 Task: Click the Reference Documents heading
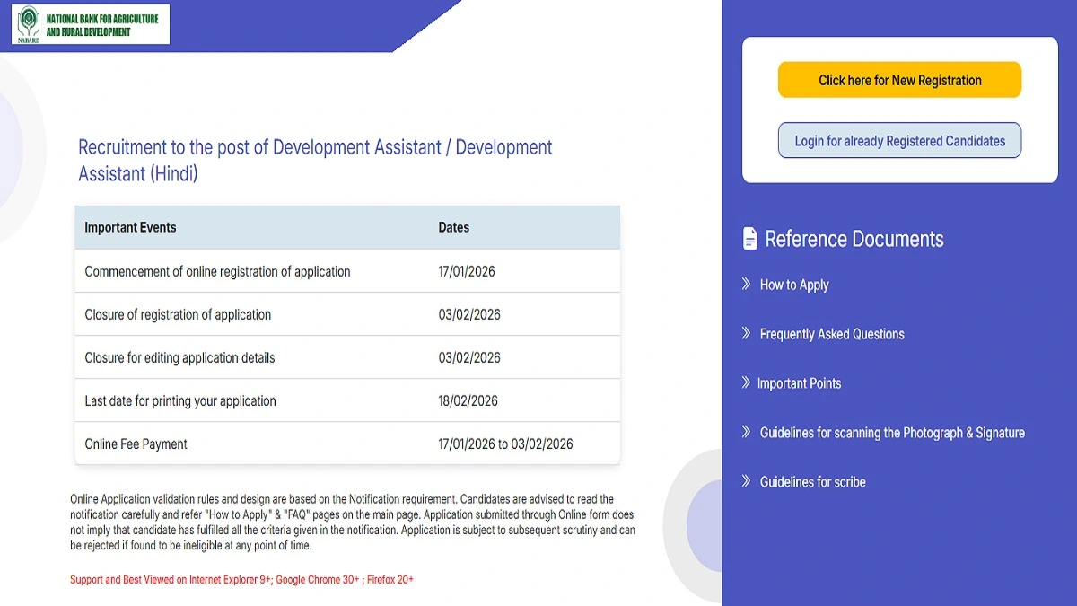click(854, 239)
